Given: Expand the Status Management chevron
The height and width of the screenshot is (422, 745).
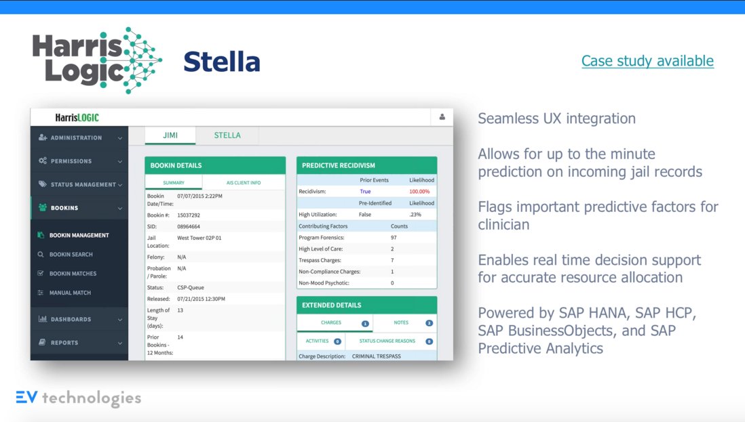Looking at the screenshot, I should [119, 185].
